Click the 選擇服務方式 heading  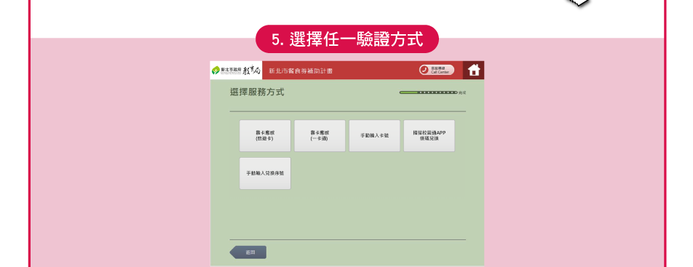[x=257, y=92]
